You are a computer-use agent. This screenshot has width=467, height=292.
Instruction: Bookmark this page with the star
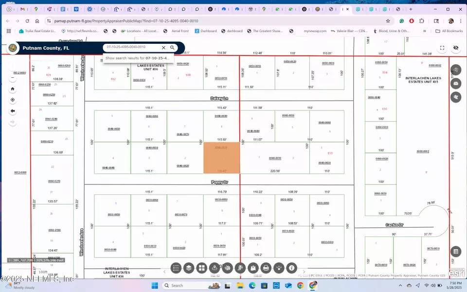pos(388,21)
